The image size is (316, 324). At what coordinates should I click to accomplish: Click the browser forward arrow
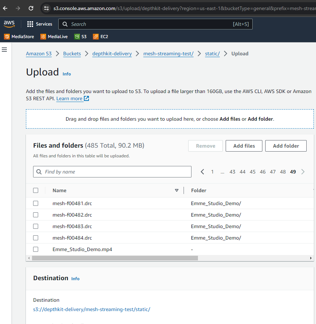tap(18, 8)
